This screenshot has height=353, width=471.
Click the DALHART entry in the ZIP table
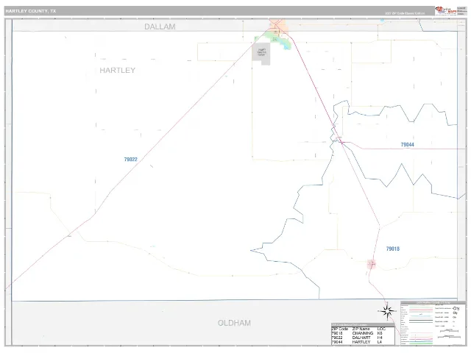click(x=361, y=338)
